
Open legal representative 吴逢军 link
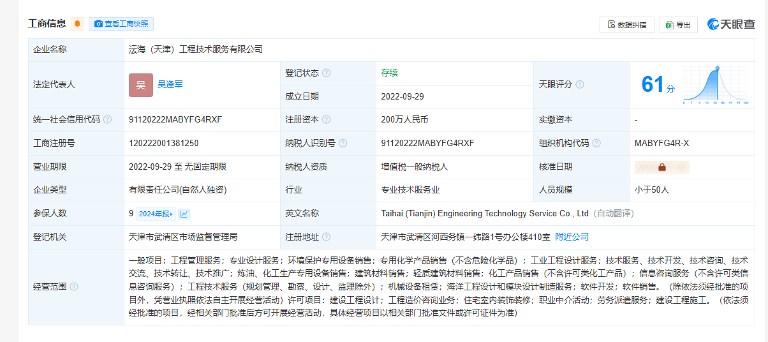170,84
